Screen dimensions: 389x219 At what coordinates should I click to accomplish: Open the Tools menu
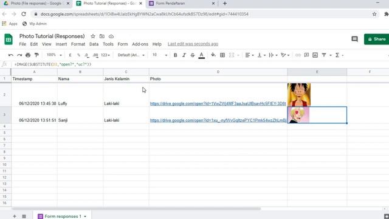(x=108, y=44)
